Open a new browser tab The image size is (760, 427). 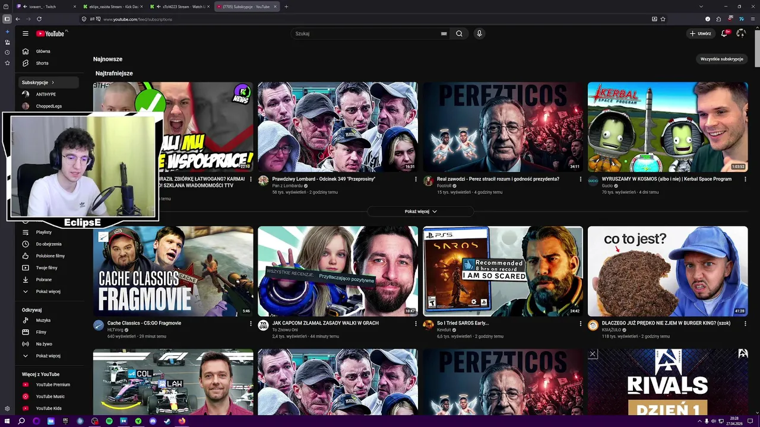286,7
